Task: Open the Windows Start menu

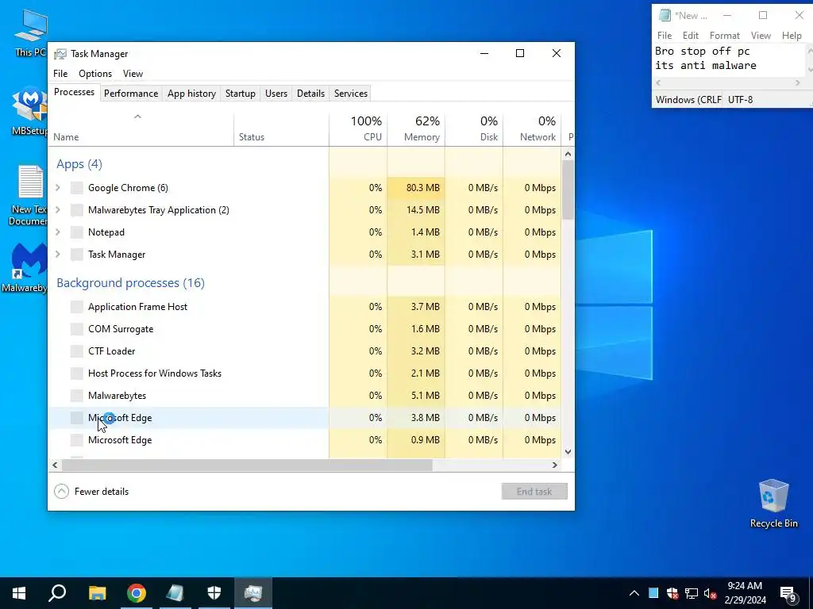Action: coord(19,593)
